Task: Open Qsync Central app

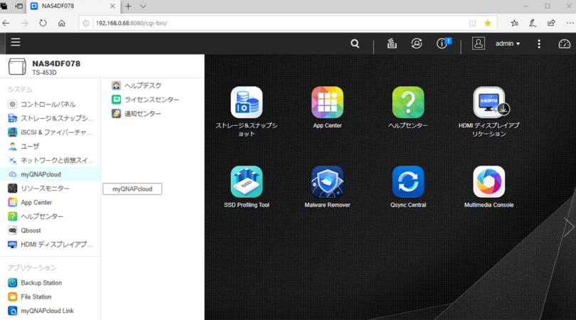Action: click(408, 182)
